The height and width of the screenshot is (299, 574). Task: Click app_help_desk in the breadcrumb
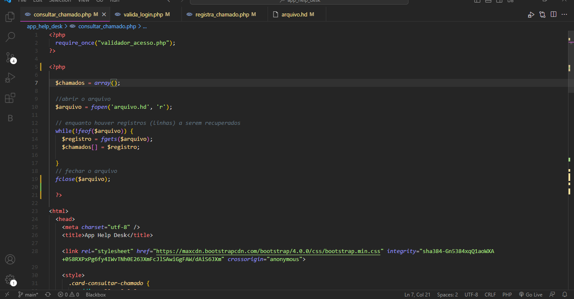pos(45,26)
